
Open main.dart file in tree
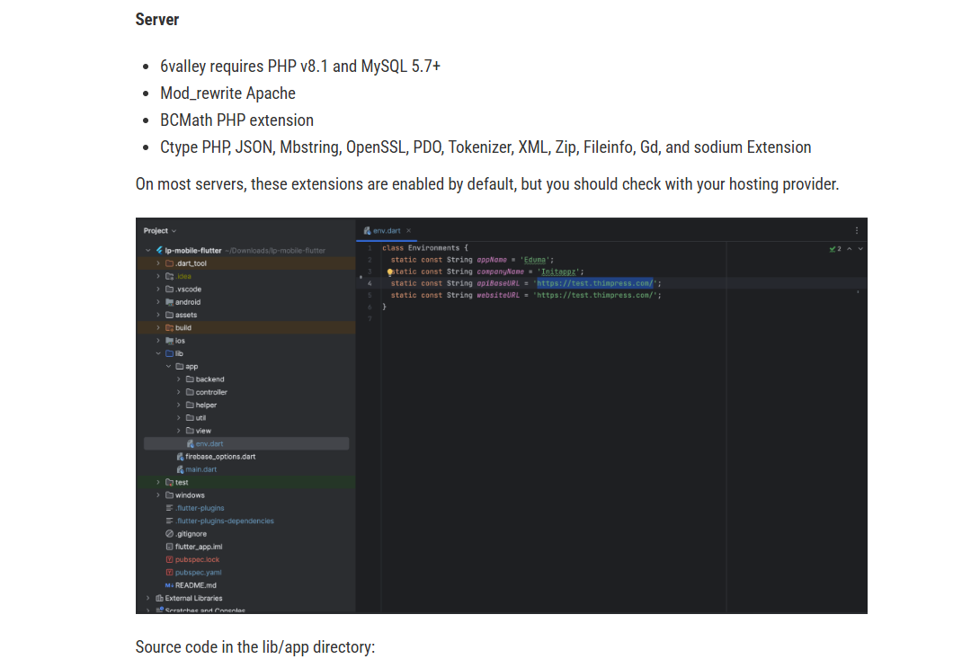(196, 470)
